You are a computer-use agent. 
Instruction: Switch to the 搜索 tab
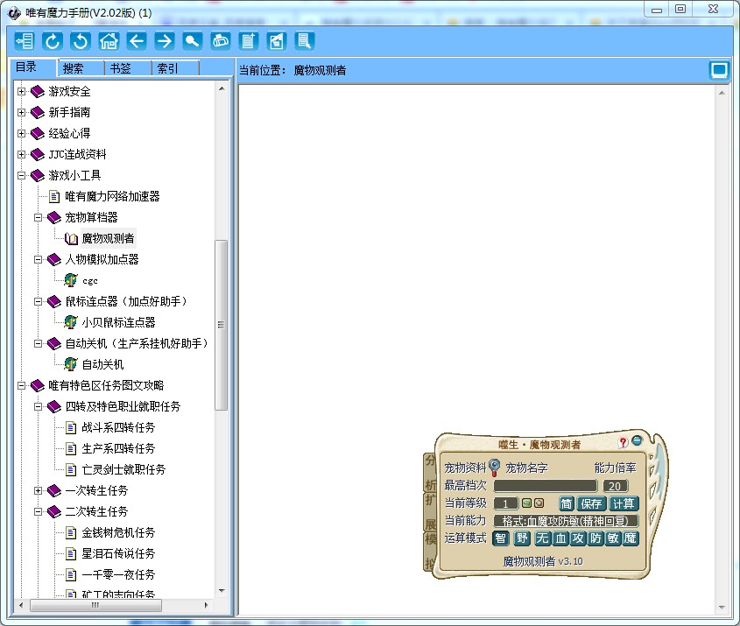(x=74, y=68)
